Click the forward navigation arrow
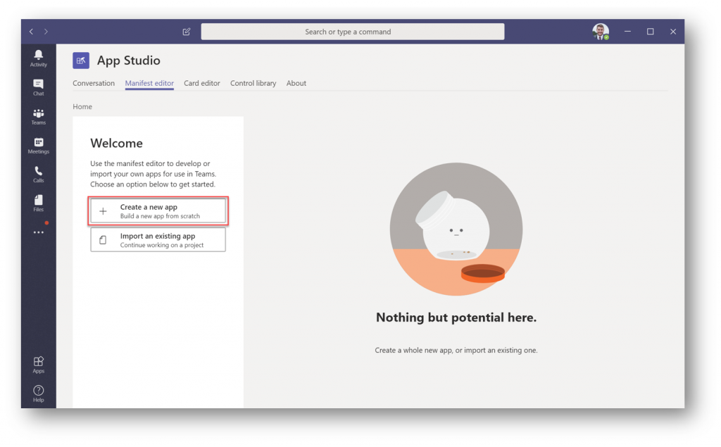Viewport: 721px width, 447px height. coord(46,32)
